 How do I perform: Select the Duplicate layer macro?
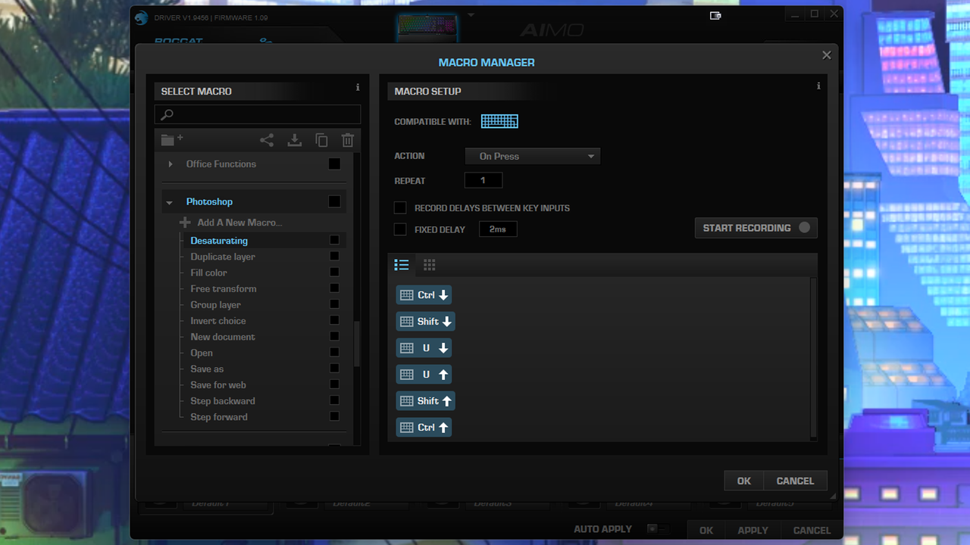coord(223,257)
